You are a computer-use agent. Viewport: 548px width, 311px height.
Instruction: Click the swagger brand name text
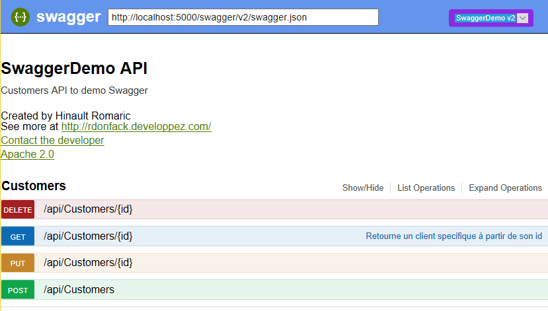[69, 17]
